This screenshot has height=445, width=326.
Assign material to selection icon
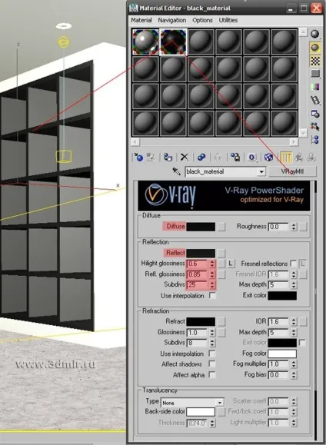pyautogui.click(x=168, y=157)
